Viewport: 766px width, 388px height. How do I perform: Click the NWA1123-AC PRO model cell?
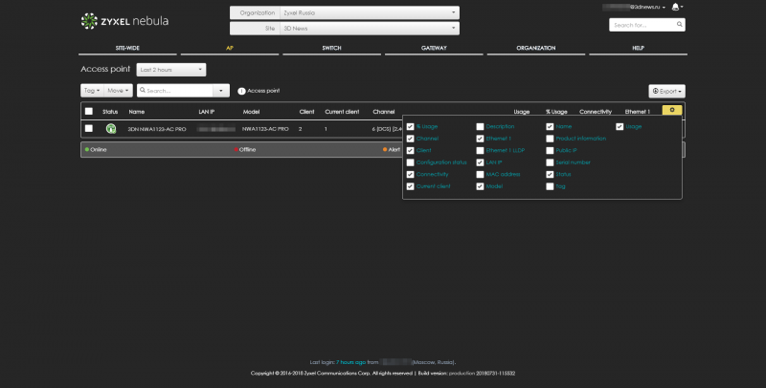(265, 129)
